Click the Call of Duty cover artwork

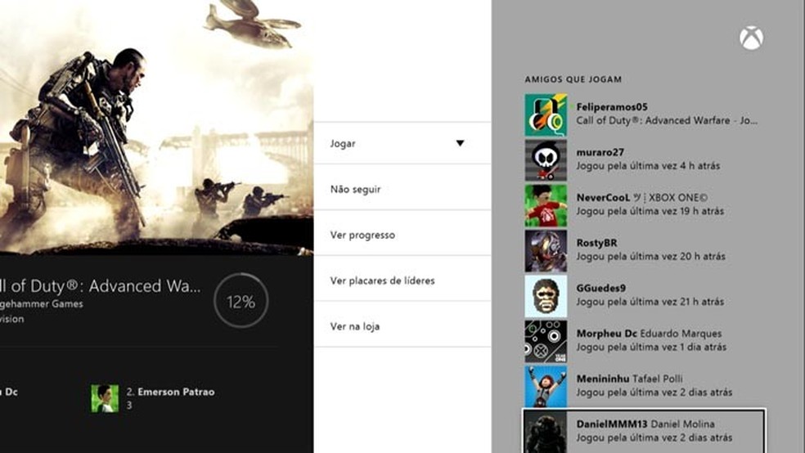coord(156,127)
